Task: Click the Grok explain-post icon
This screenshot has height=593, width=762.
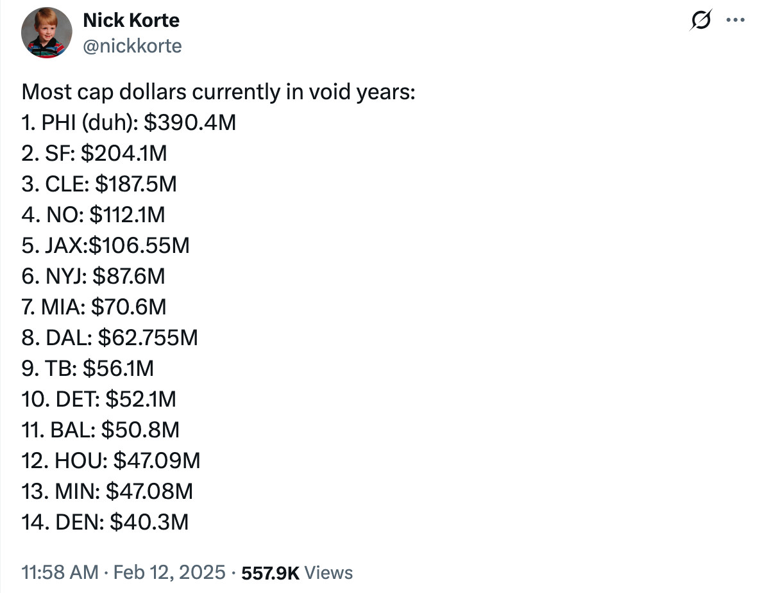Action: point(700,20)
